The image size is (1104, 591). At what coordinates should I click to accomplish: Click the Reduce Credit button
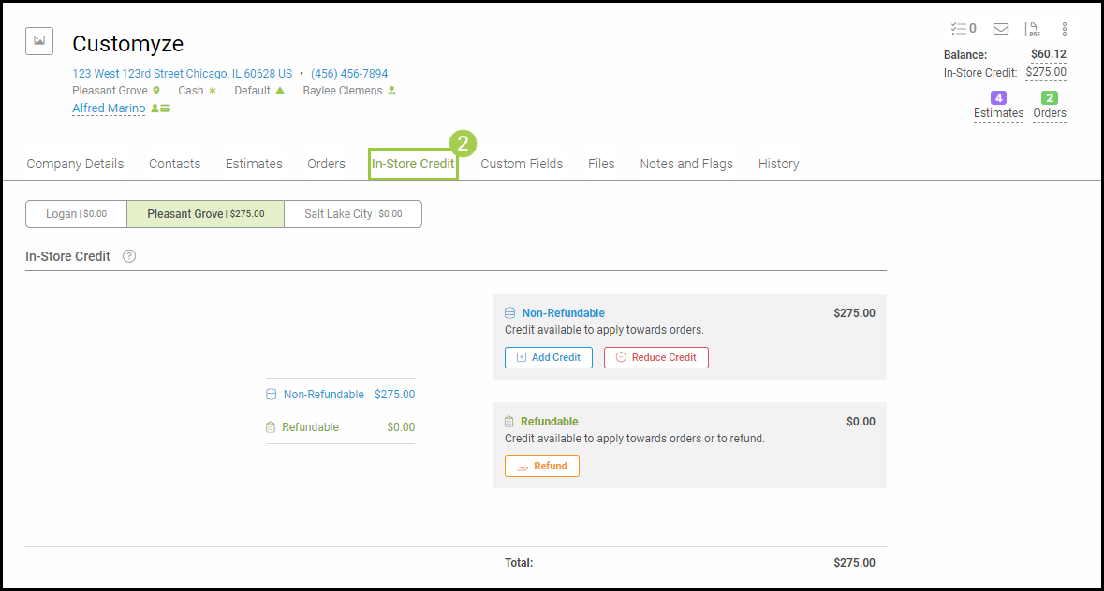click(656, 358)
